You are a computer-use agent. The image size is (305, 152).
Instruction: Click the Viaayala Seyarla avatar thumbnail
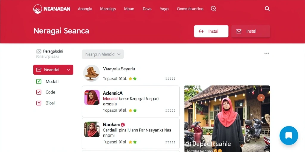tap(91, 73)
